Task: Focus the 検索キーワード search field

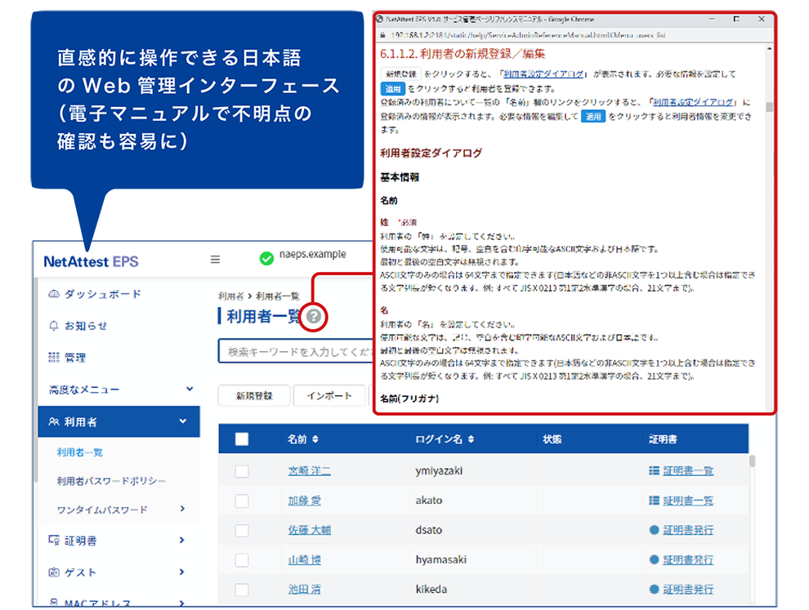Action: coord(296,351)
